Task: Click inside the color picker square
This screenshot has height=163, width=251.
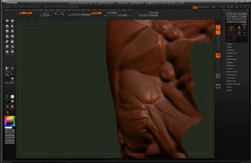Action: point(10,121)
